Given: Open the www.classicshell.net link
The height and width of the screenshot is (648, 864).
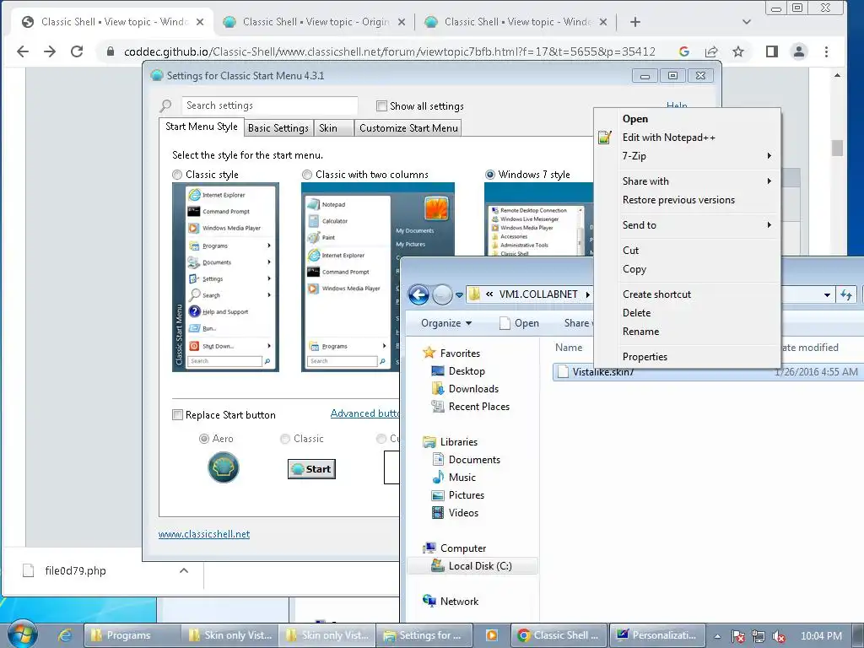Looking at the screenshot, I should [204, 534].
